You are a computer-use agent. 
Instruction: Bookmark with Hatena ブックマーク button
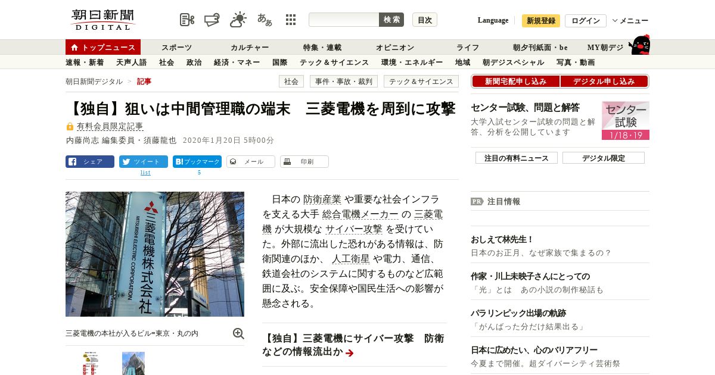click(x=197, y=161)
